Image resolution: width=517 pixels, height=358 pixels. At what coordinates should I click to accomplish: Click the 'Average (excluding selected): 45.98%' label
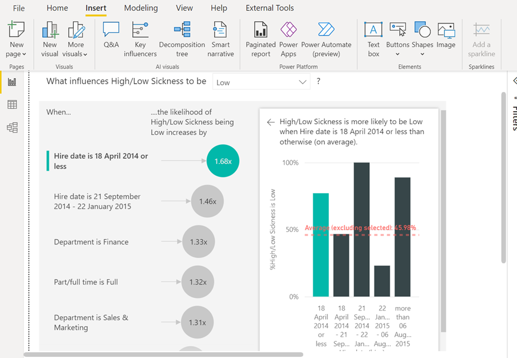(x=360, y=227)
